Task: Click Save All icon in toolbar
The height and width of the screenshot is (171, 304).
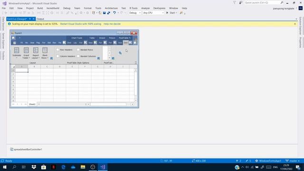Action: click(109, 13)
